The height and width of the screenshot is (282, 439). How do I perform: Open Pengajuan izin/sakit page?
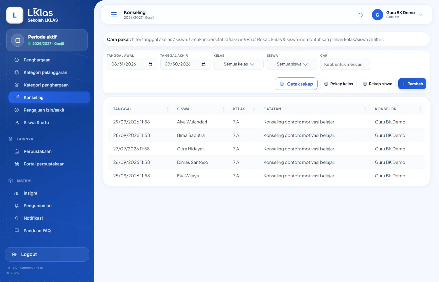pyautogui.click(x=49, y=110)
